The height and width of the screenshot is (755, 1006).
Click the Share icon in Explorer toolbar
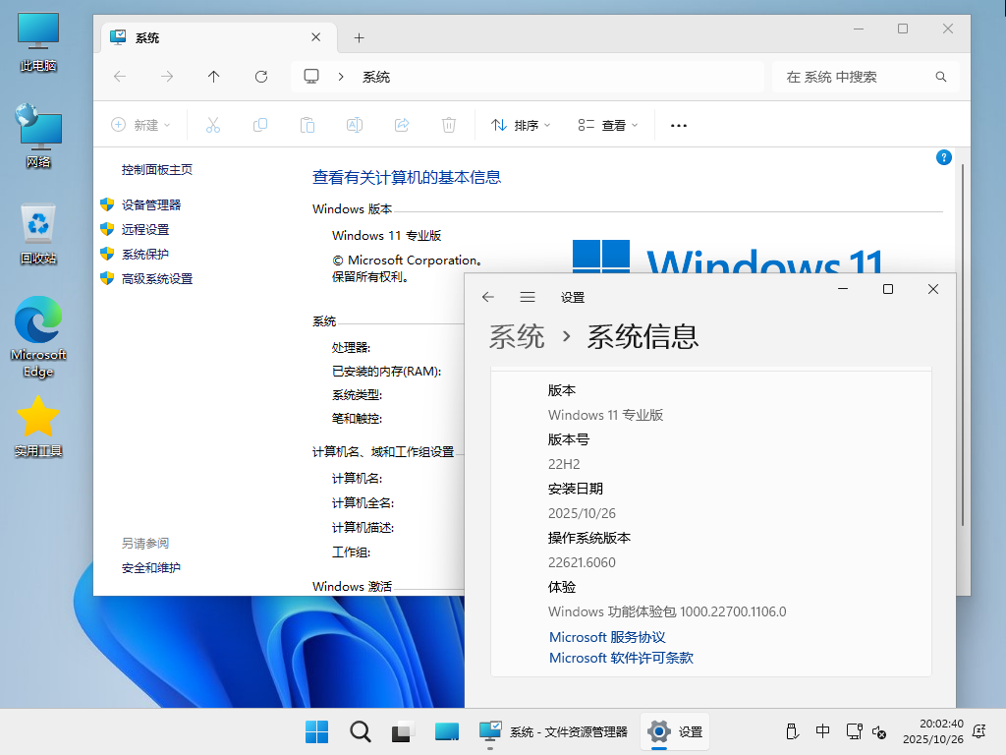pos(401,125)
